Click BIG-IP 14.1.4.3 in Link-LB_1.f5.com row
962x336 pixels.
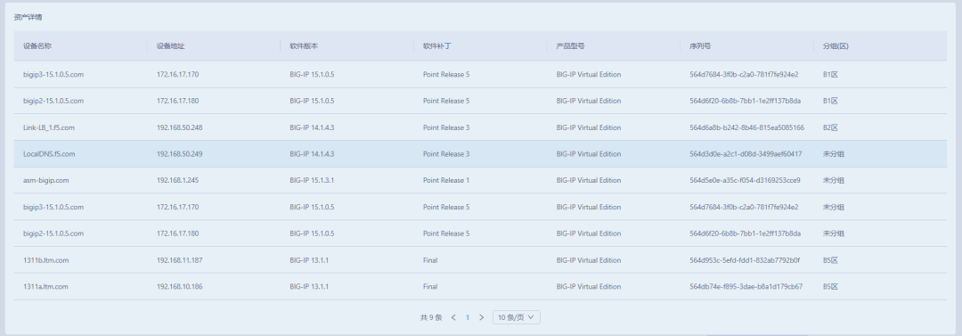(x=313, y=127)
